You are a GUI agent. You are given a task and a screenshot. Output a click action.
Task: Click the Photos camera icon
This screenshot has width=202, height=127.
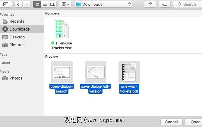5,78
